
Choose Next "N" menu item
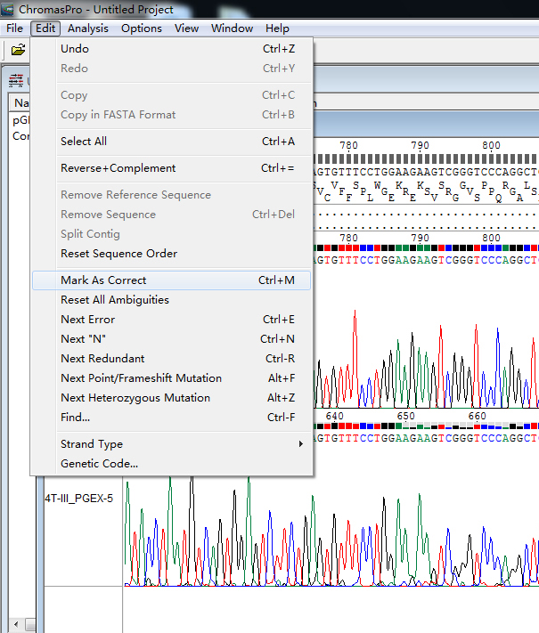[86, 339]
